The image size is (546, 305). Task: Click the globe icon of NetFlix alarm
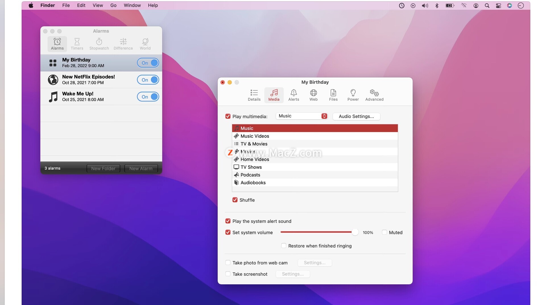[53, 80]
